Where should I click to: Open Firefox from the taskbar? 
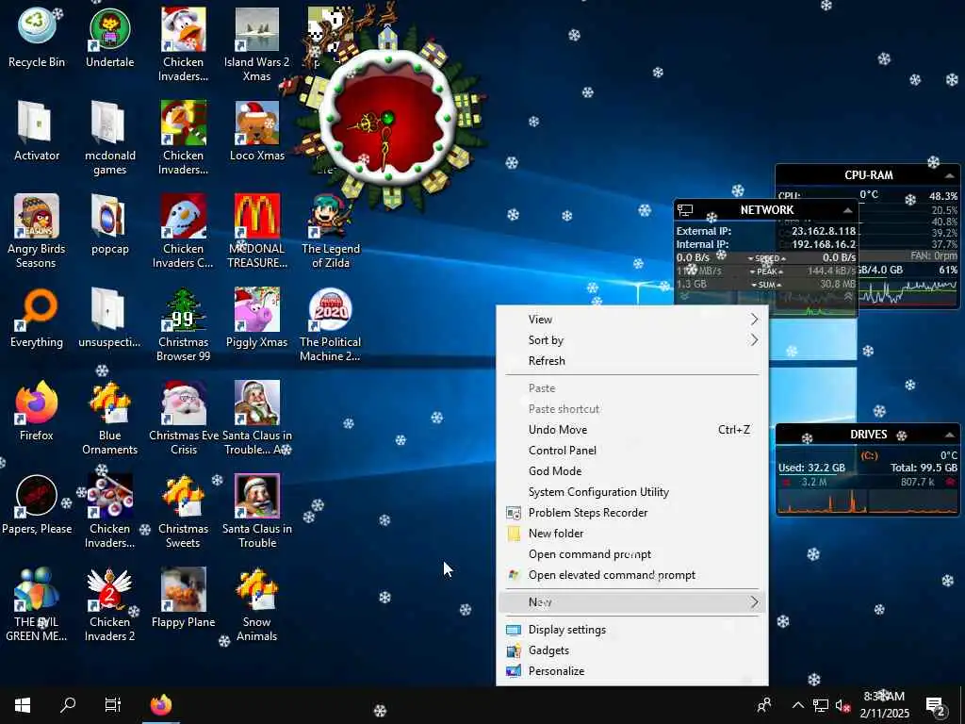161,705
